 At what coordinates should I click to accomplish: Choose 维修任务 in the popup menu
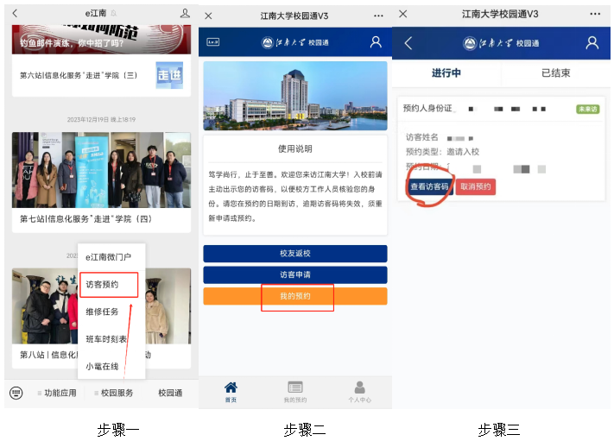click(x=102, y=312)
